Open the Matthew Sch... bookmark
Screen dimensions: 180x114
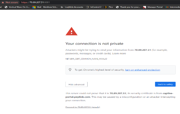[x=50, y=7]
